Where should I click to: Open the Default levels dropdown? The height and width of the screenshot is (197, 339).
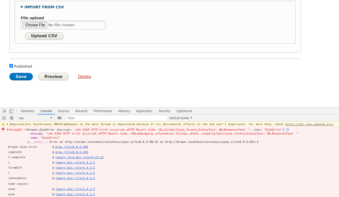pyautogui.click(x=181, y=118)
